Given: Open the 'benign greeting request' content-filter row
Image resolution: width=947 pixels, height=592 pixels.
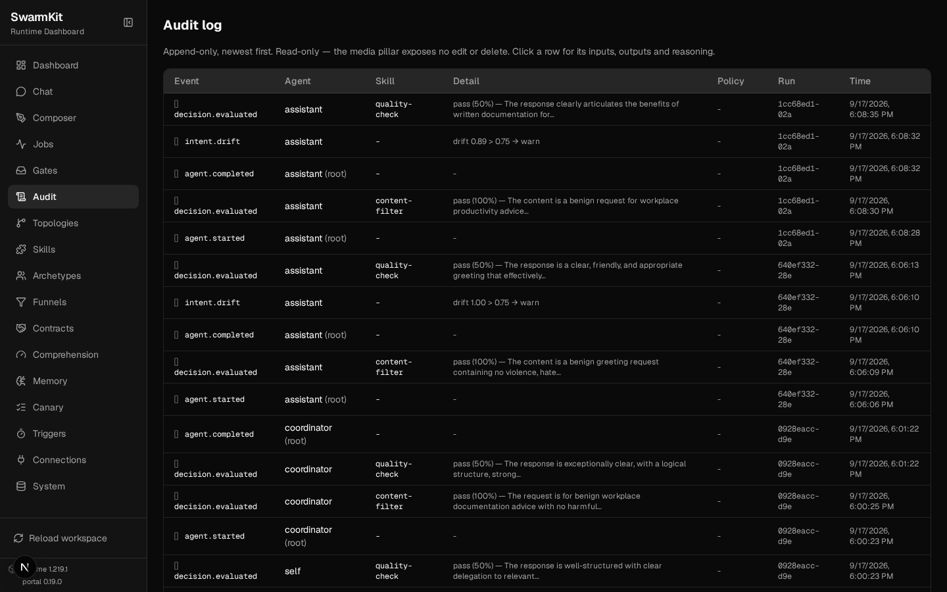Looking at the screenshot, I should tap(547, 367).
